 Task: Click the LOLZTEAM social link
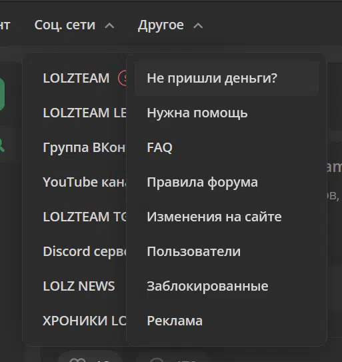(76, 78)
